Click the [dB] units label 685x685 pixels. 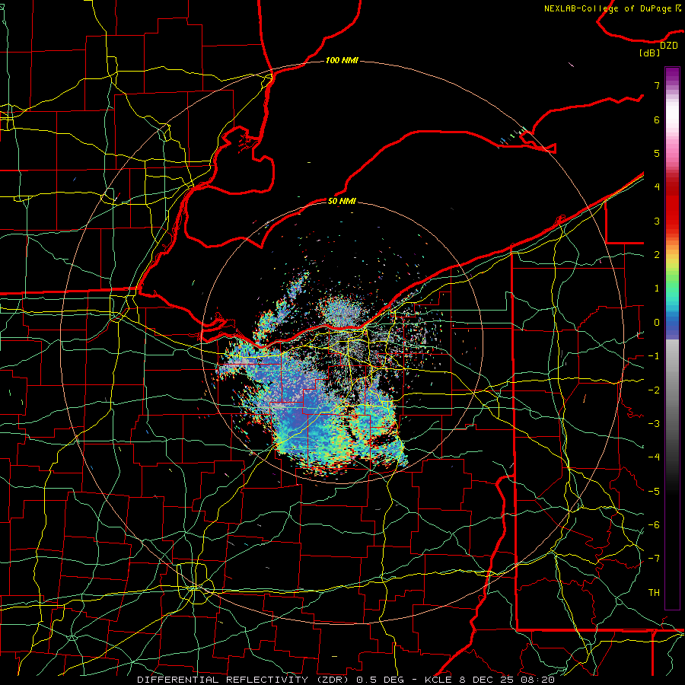click(x=649, y=53)
